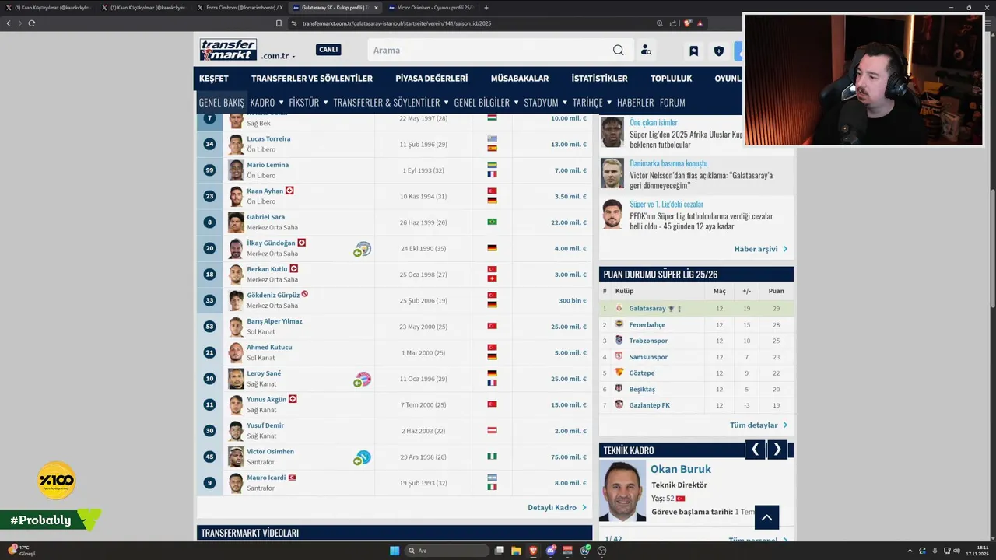Open the .com.tr domain dropdown
Image resolution: width=996 pixels, height=560 pixels.
click(x=278, y=56)
